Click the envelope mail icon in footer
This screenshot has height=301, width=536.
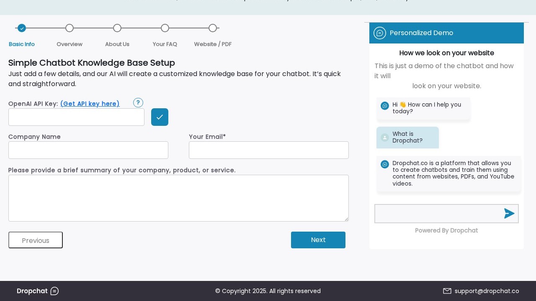pos(447,291)
